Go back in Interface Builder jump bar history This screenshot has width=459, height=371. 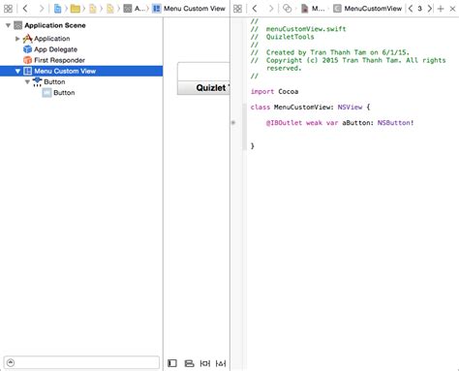point(25,9)
